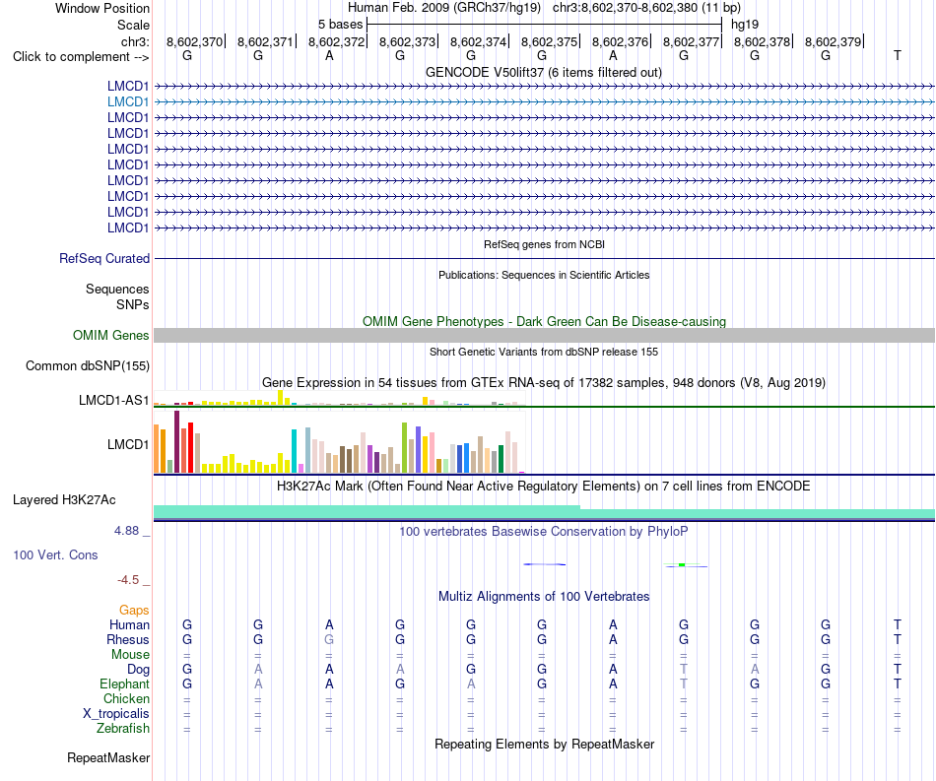Click the teal H3K27Ac signal bar
936x781 pixels.
(545, 512)
